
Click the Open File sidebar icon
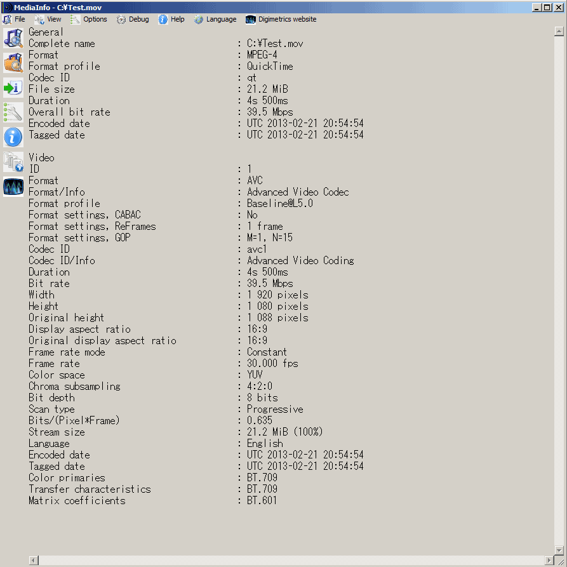(x=13, y=38)
